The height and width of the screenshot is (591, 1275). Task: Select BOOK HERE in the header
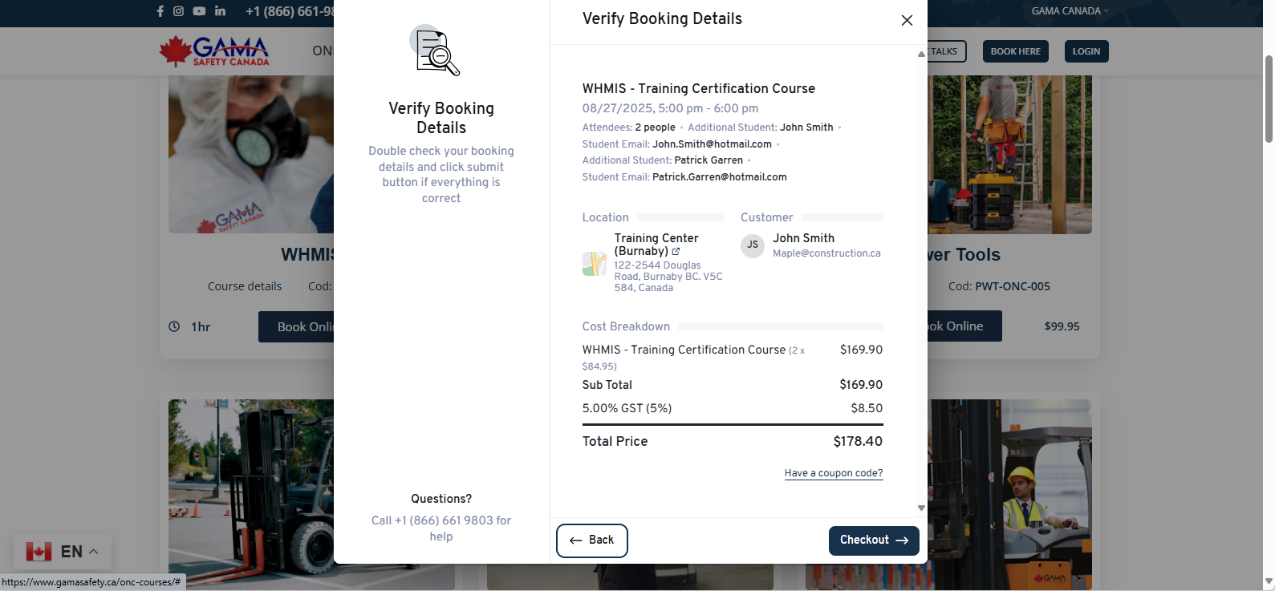point(1015,51)
